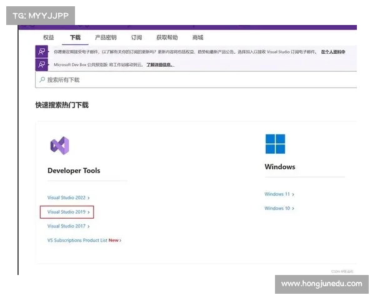
Task: Click the chevron beside Visual Studio 2017
Action: pos(89,226)
